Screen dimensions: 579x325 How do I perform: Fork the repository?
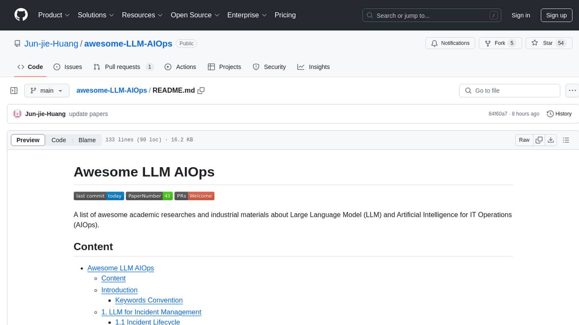pos(500,43)
